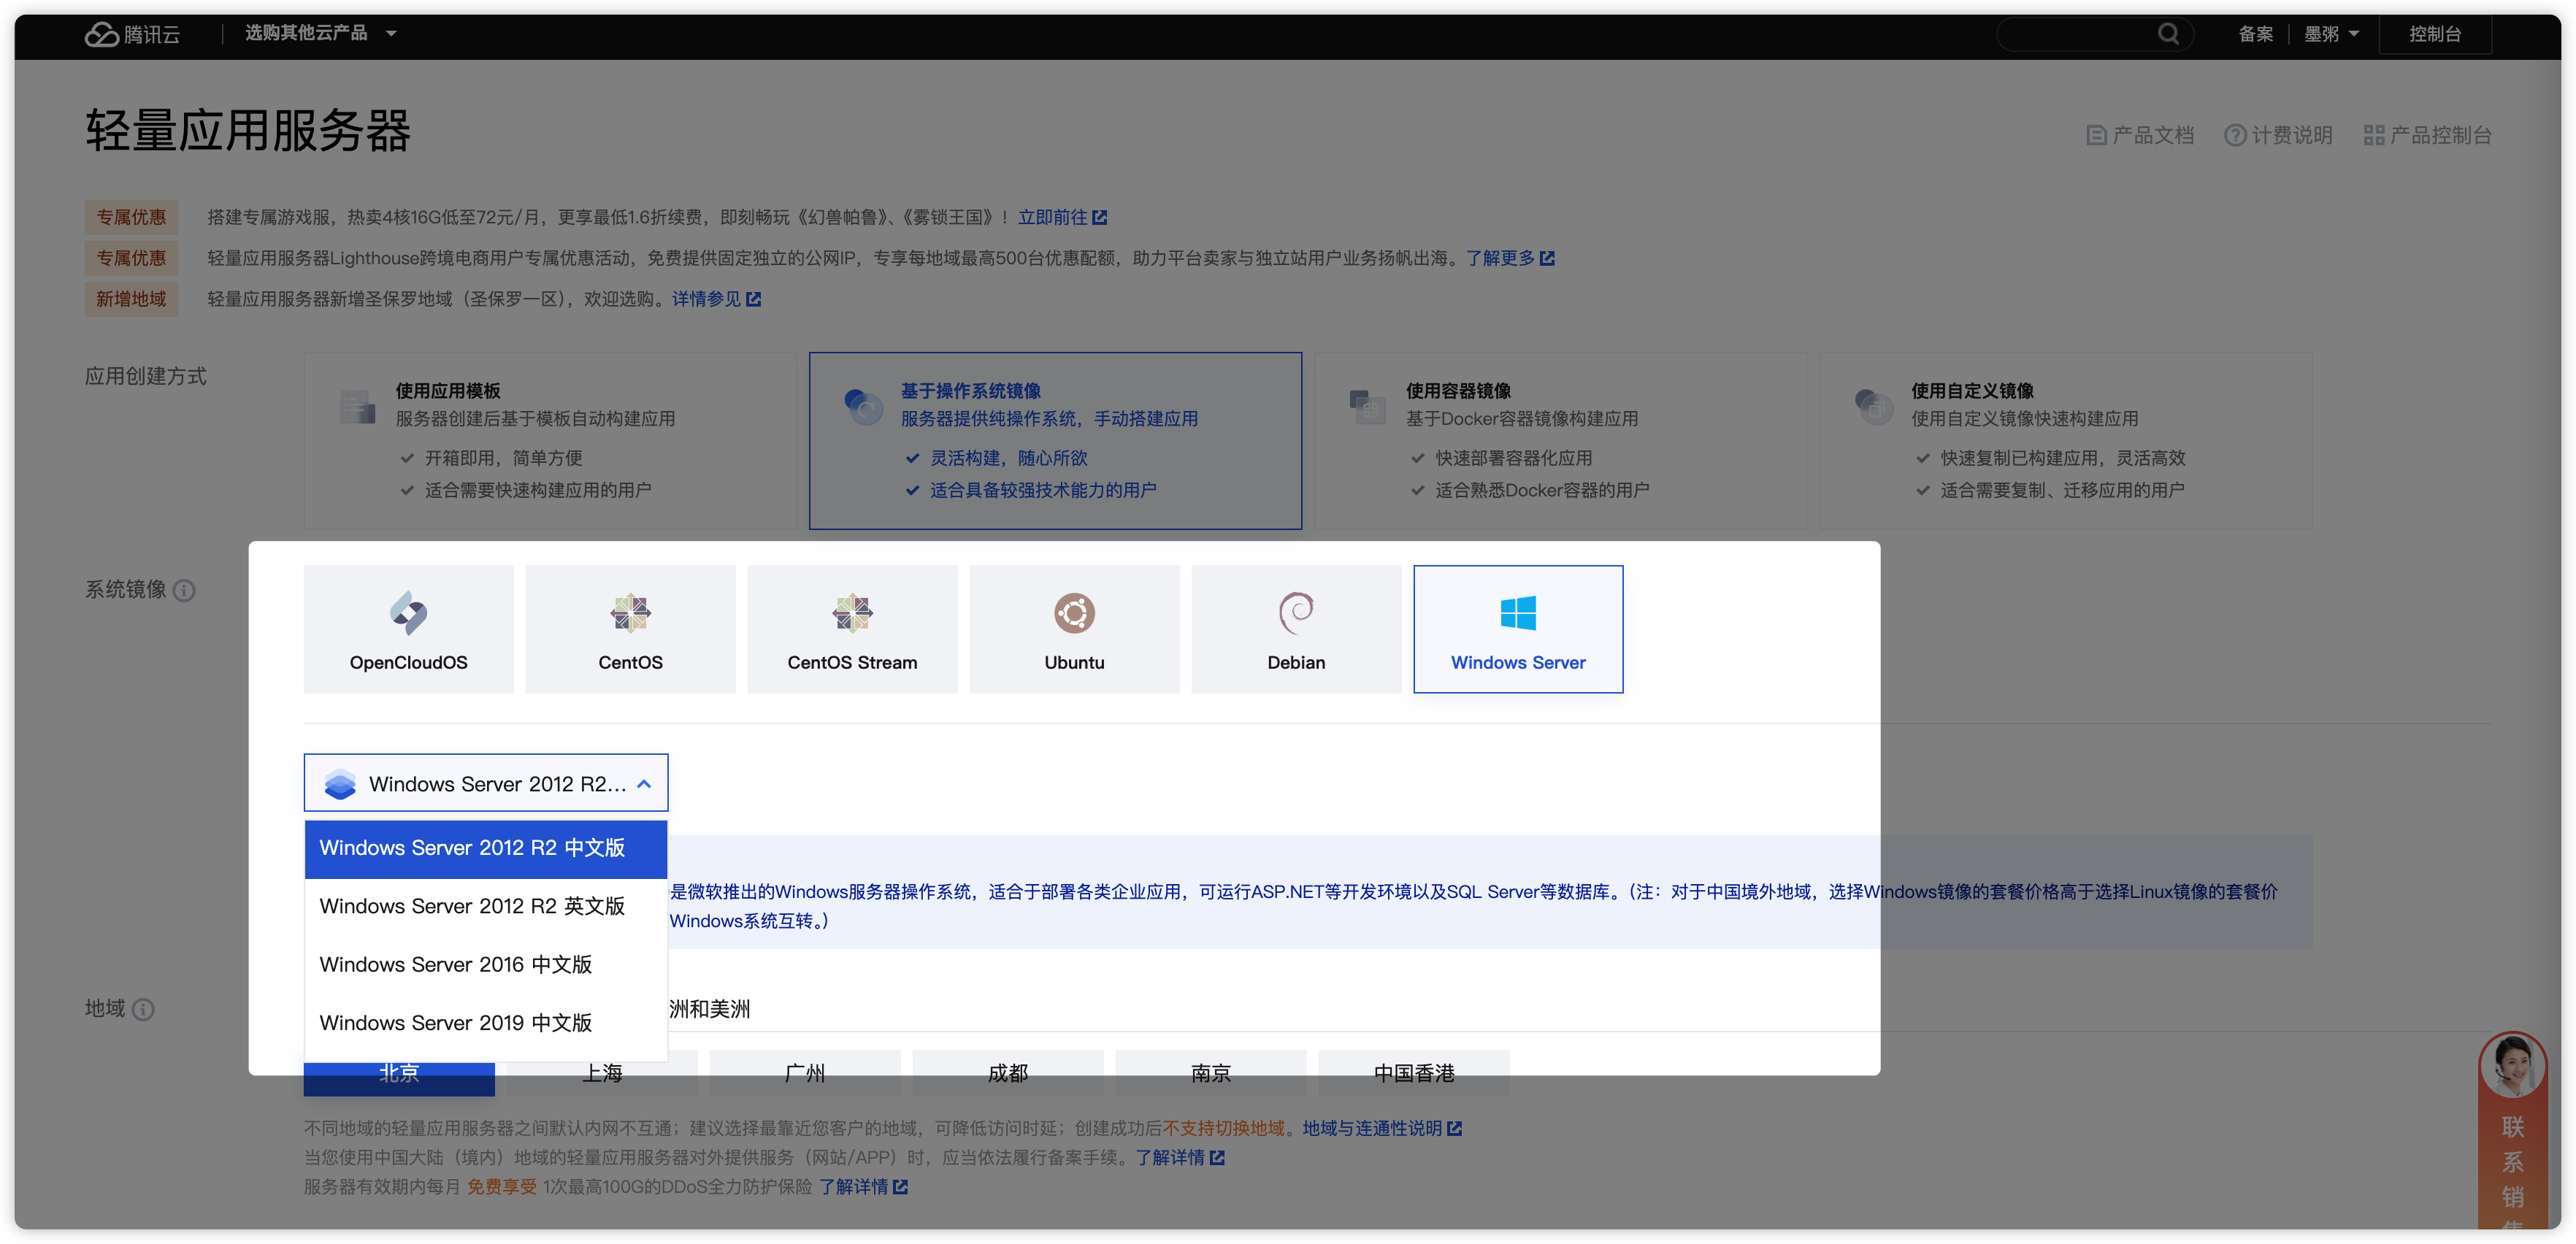Select '基于操作系统镜像' creation method card
2576x1244 pixels.
[x=1055, y=440]
